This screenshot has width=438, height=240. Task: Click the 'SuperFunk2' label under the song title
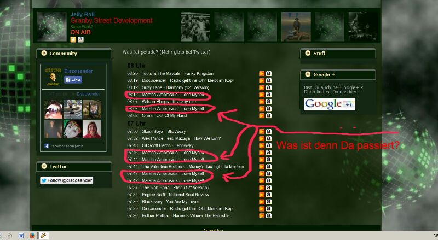[82, 26]
